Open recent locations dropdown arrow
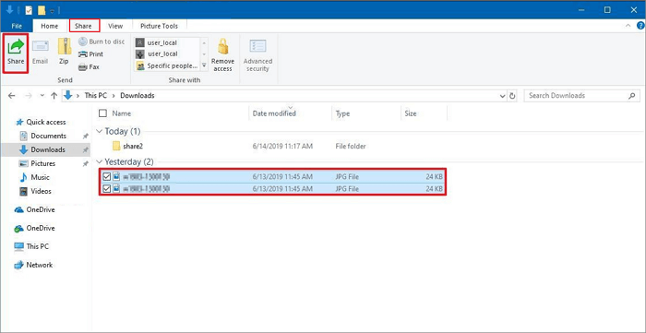The image size is (646, 333). (x=42, y=96)
